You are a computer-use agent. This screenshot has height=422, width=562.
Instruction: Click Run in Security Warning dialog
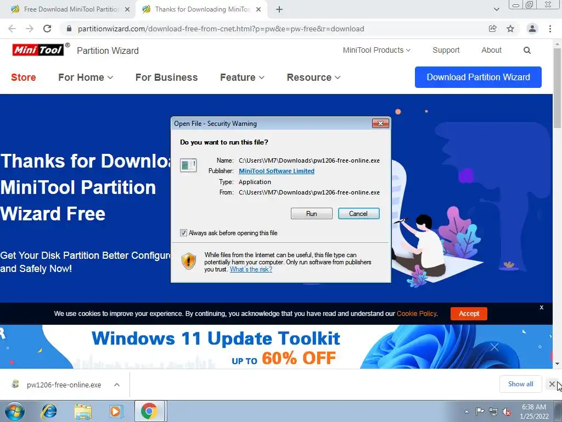coord(312,214)
